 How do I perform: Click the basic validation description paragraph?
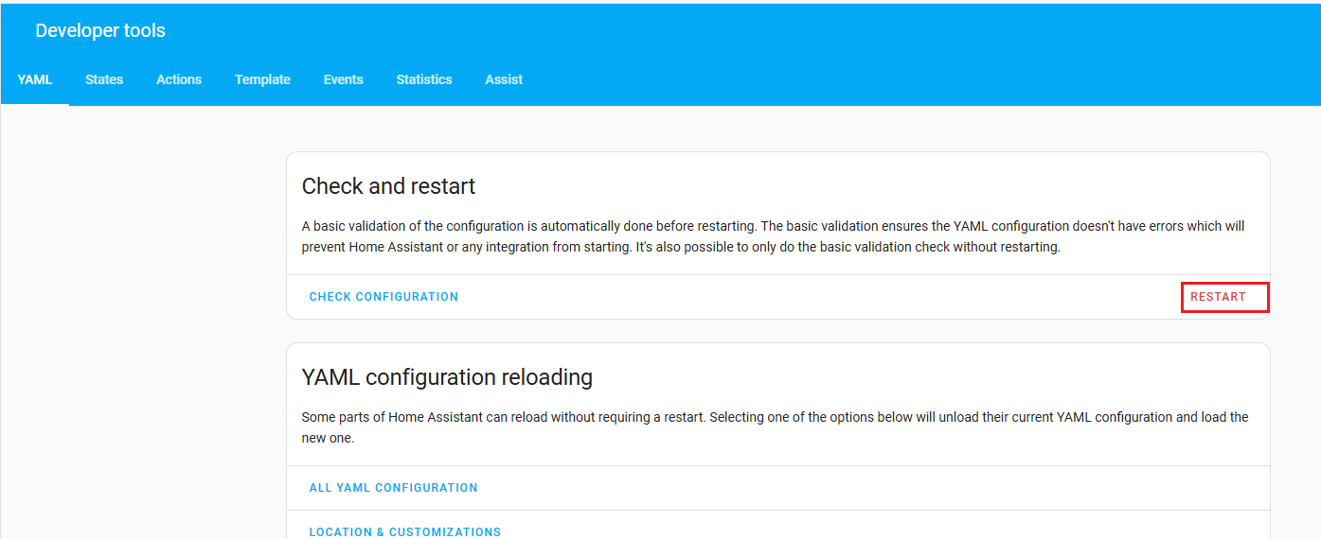click(773, 237)
